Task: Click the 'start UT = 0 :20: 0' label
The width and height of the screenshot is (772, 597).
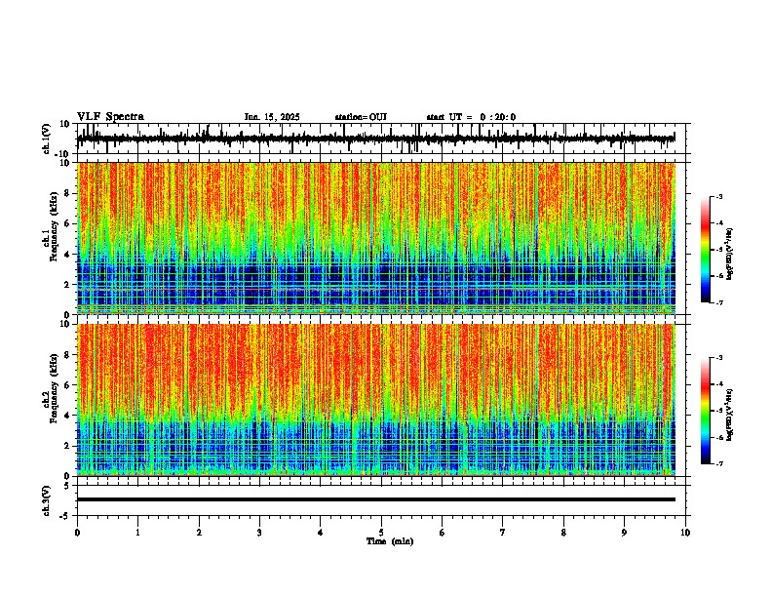Action: 471,117
